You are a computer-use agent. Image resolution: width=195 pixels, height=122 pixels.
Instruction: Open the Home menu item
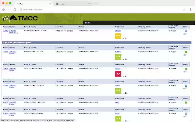tap(88, 23)
